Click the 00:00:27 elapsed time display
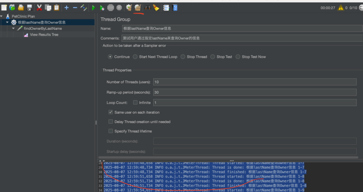The width and height of the screenshot is (363, 192). (328, 8)
